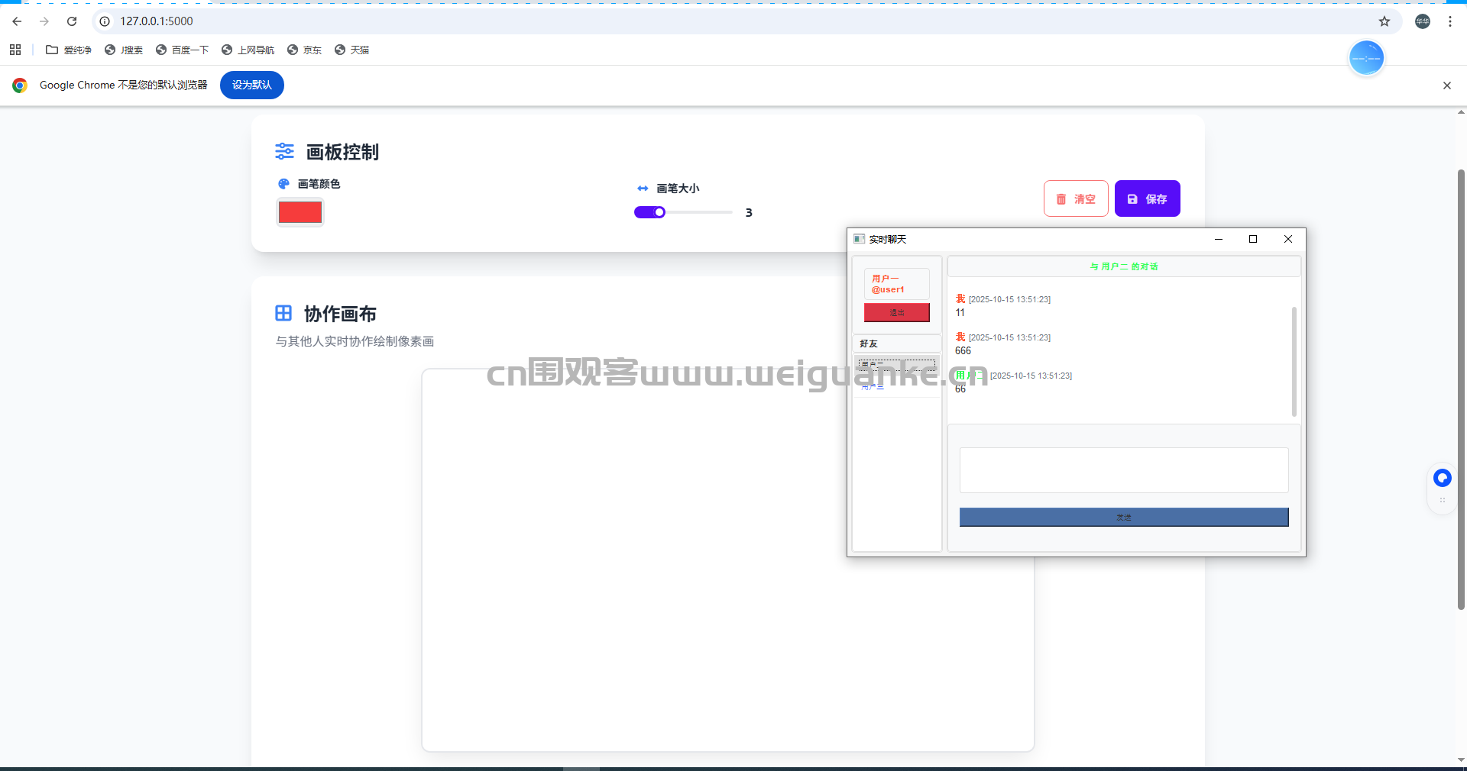Open the 百度一下 bookmark
The height and width of the screenshot is (771, 1467).
point(182,50)
